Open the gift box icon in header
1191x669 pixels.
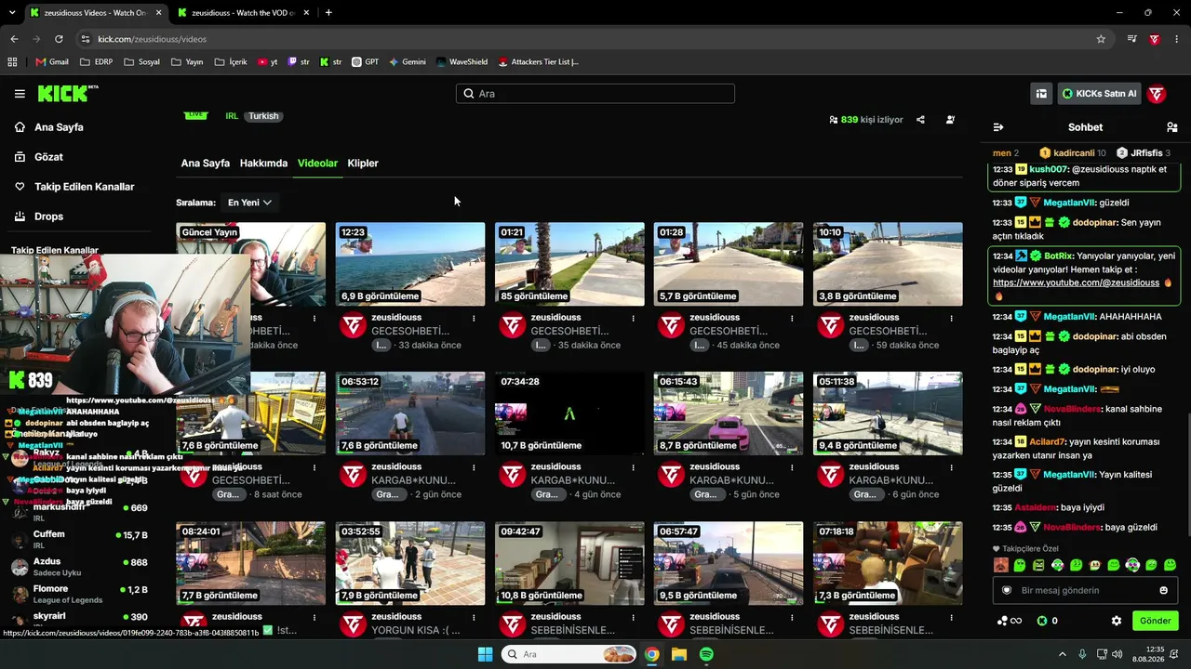coord(1041,94)
